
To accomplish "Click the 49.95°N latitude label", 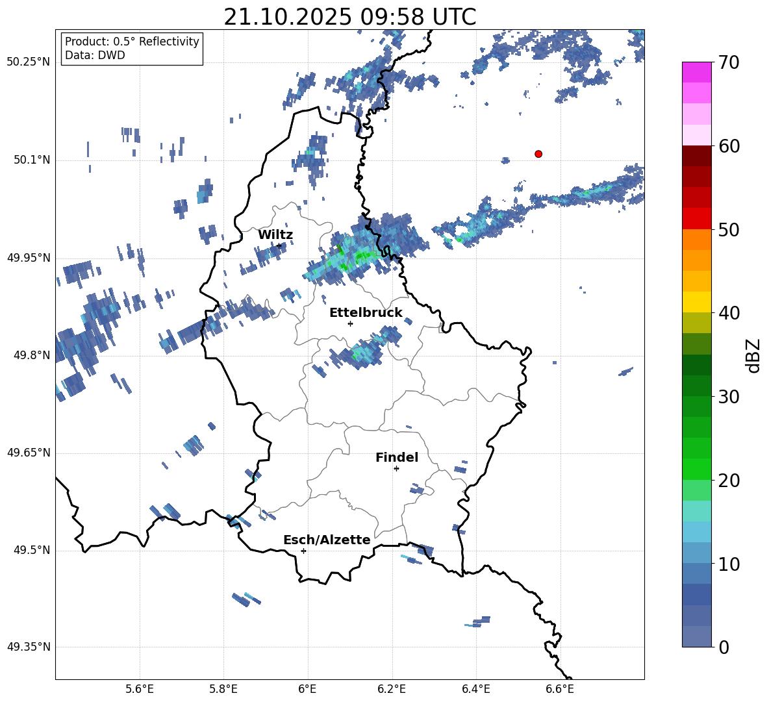I will pos(29,258).
